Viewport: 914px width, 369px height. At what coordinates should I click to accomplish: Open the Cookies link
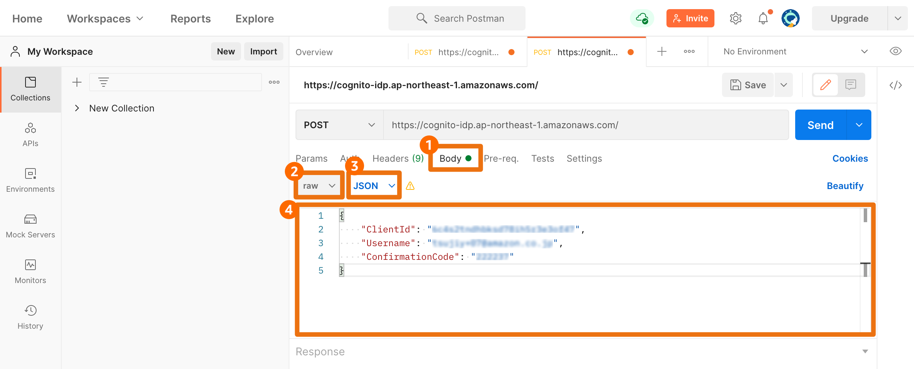pyautogui.click(x=850, y=158)
